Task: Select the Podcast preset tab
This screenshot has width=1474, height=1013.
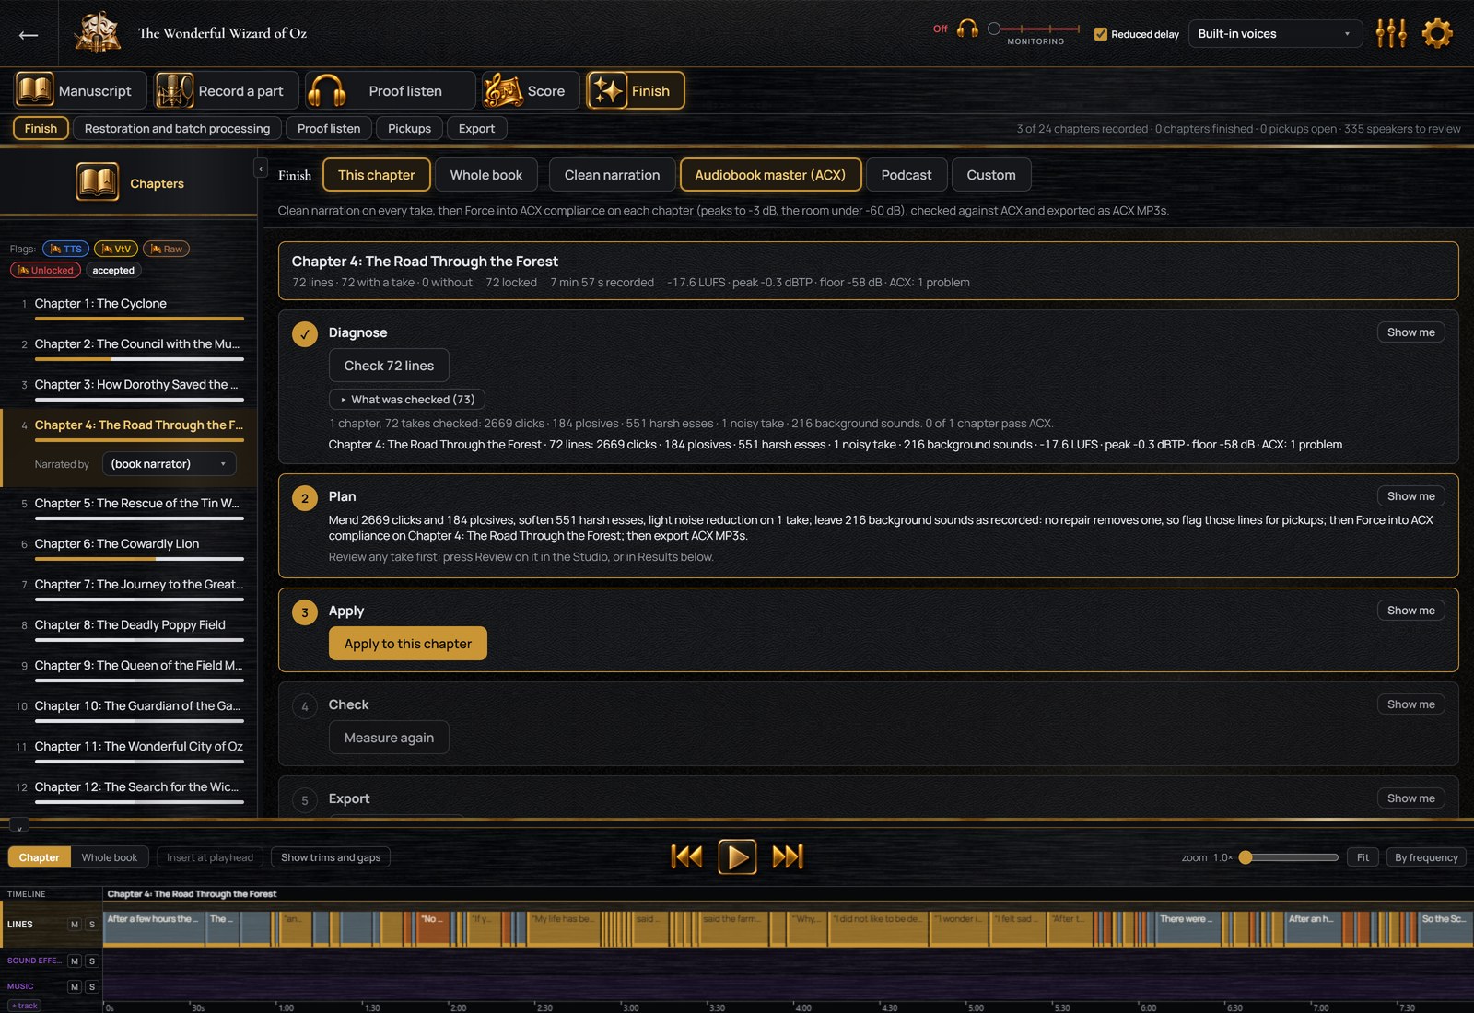Action: [x=907, y=175]
